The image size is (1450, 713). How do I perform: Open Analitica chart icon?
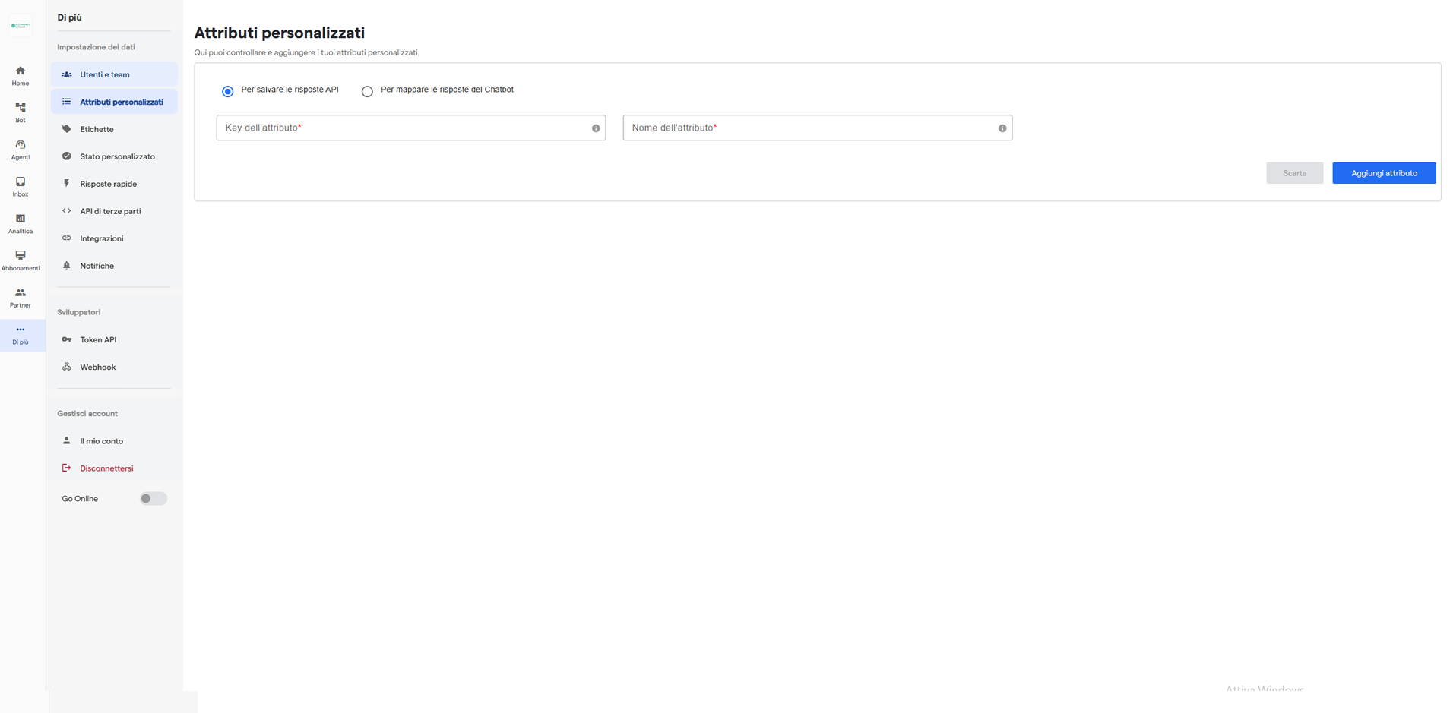click(x=21, y=219)
